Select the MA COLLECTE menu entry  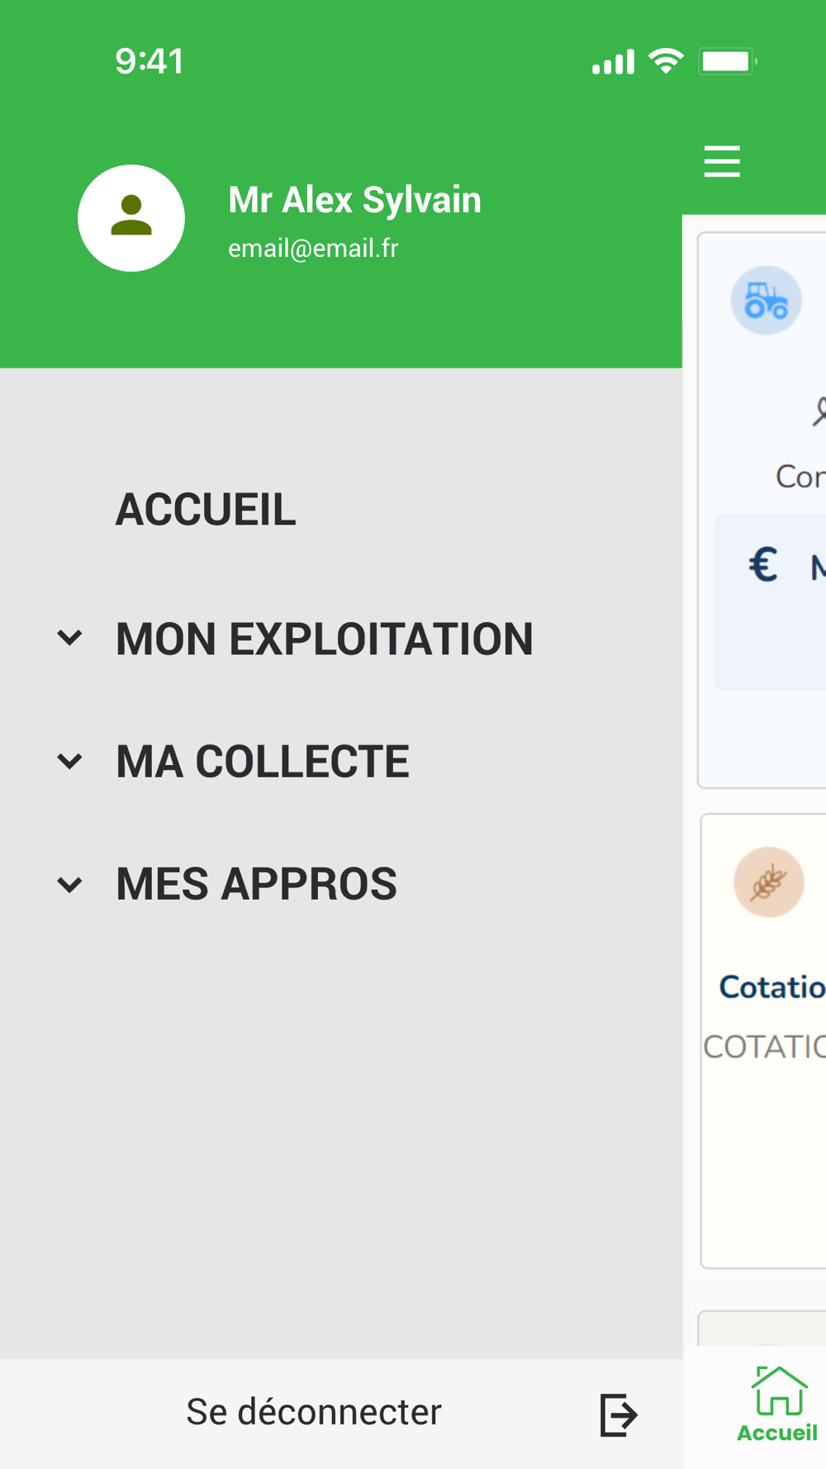263,761
